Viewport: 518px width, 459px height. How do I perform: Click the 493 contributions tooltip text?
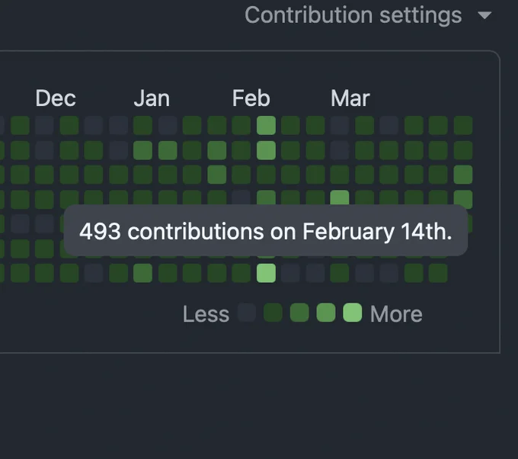point(266,231)
